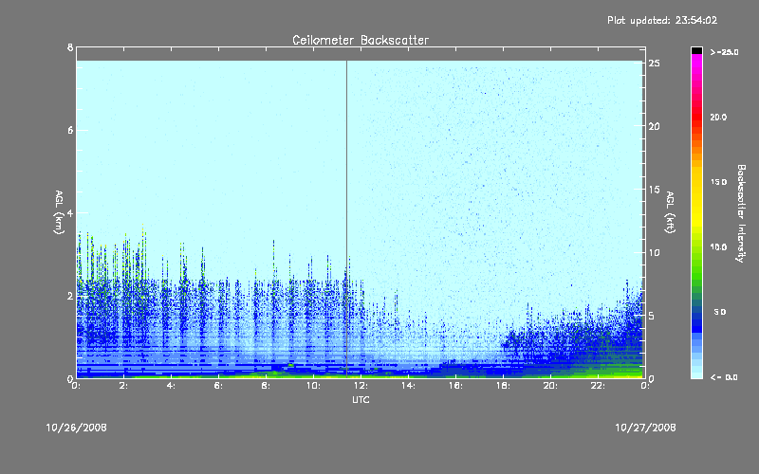This screenshot has height=474, width=759.
Task: Click the left axis tick label 6
Action: click(70, 130)
